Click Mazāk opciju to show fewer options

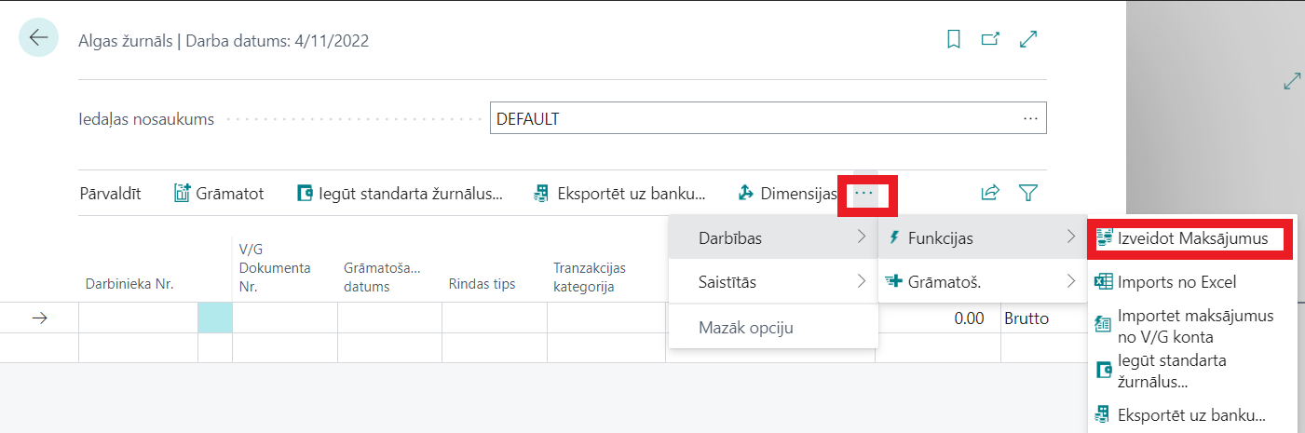point(745,327)
